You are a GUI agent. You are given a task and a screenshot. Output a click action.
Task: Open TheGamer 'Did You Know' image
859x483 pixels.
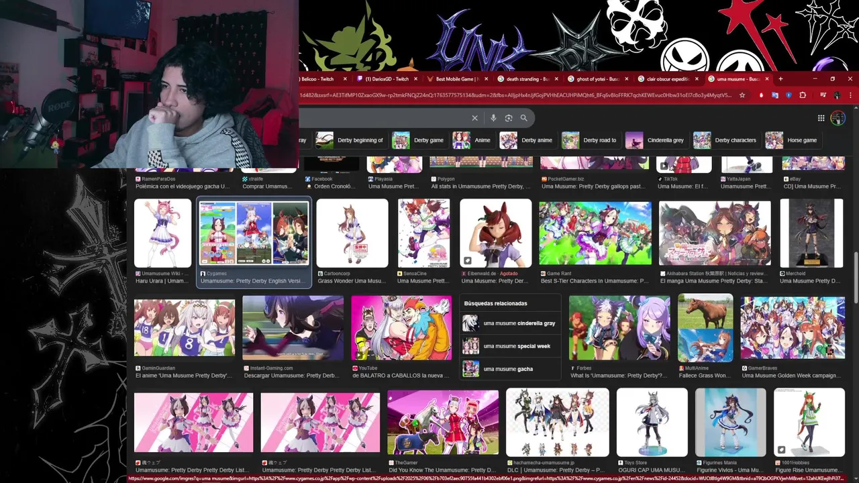(x=443, y=423)
